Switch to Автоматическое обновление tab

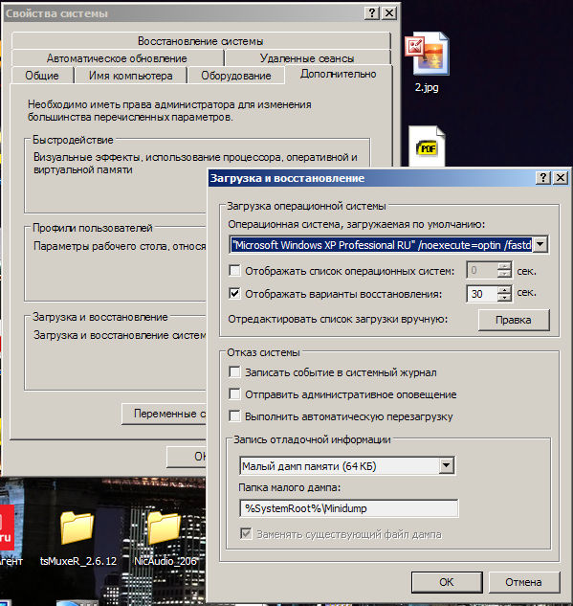tap(117, 58)
